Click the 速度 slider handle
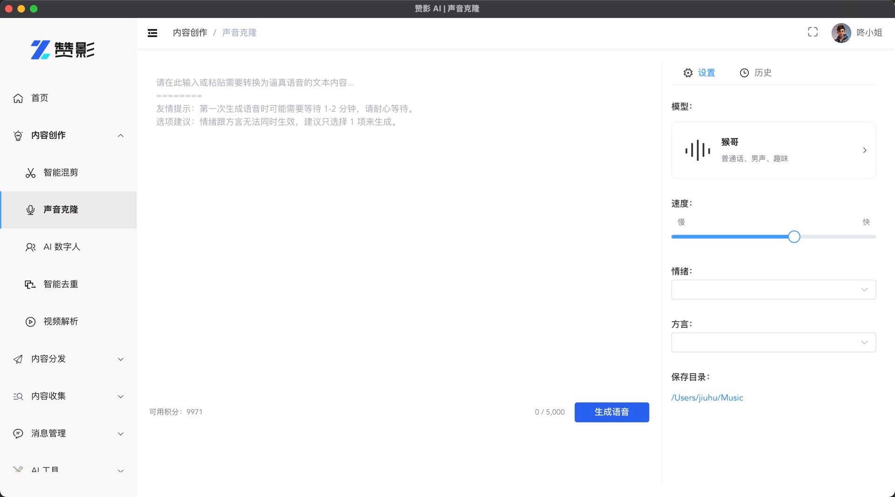The width and height of the screenshot is (895, 497). tap(794, 237)
